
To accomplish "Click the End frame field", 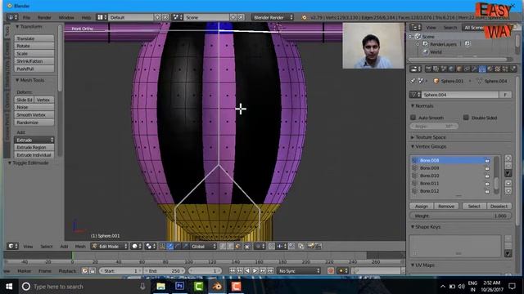I will (x=164, y=271).
